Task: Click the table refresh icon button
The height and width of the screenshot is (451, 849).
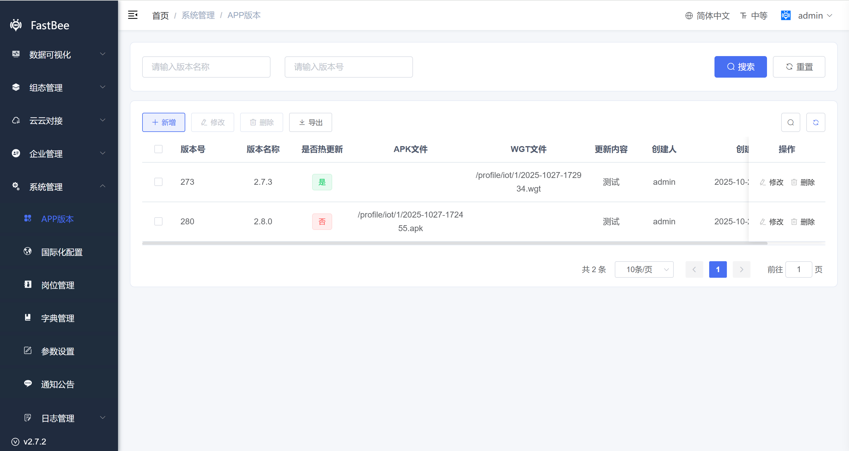Action: [815, 122]
